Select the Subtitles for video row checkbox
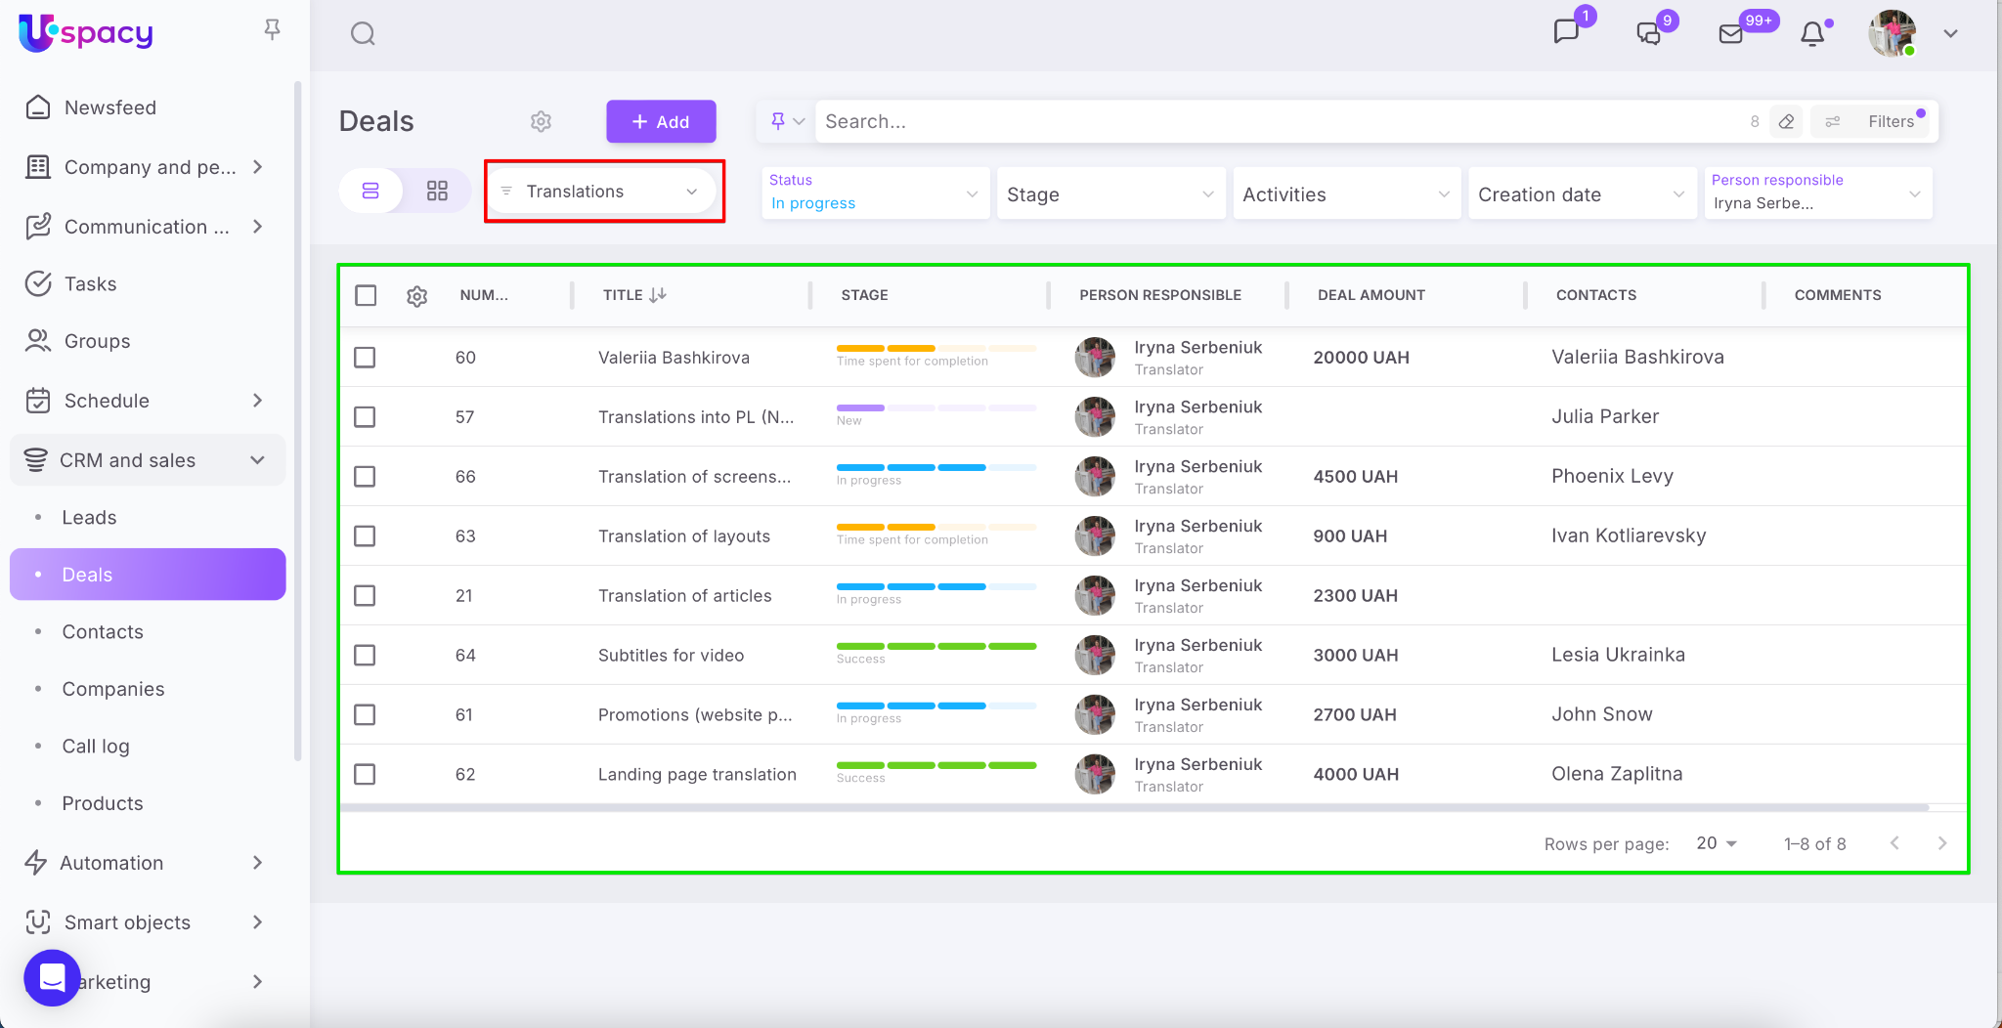Image resolution: width=2002 pixels, height=1028 pixels. (x=365, y=655)
